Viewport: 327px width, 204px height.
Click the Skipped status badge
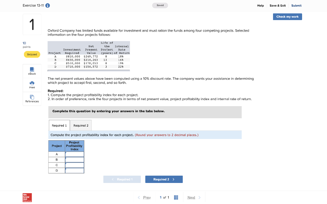click(32, 54)
